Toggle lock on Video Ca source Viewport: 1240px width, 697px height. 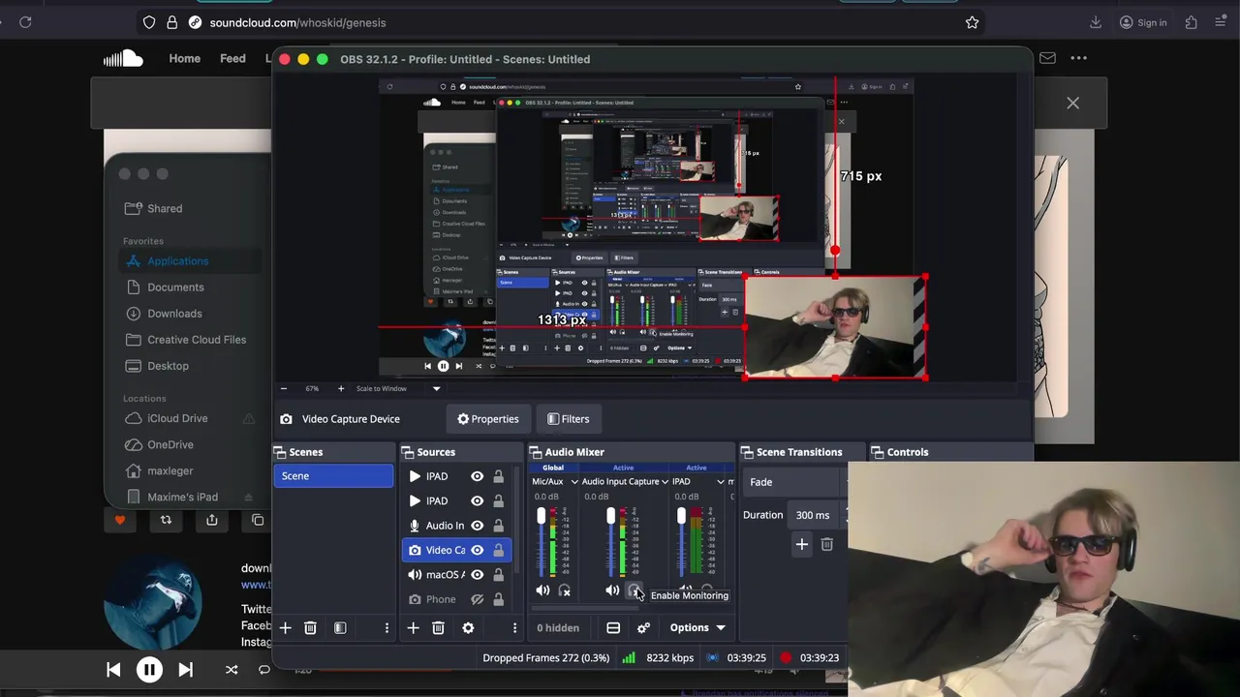[498, 550]
